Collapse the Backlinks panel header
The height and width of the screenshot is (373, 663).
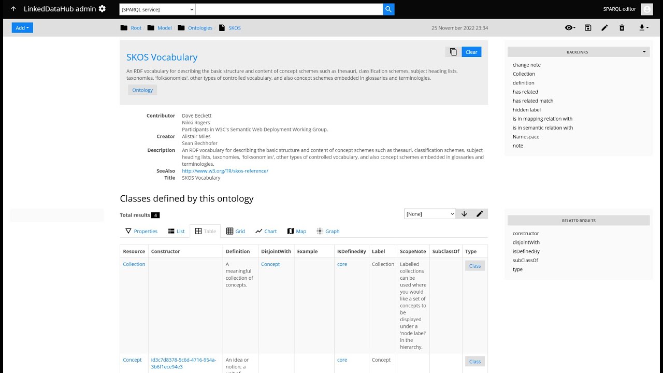[x=579, y=52]
